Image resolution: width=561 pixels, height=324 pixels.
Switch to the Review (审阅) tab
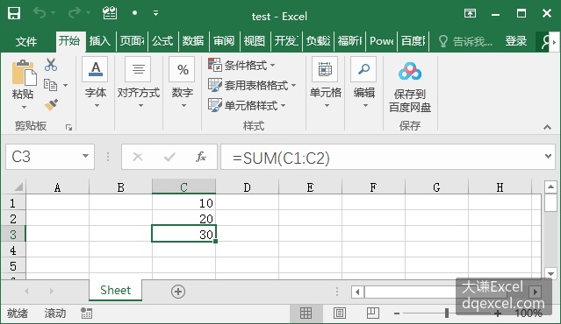224,41
